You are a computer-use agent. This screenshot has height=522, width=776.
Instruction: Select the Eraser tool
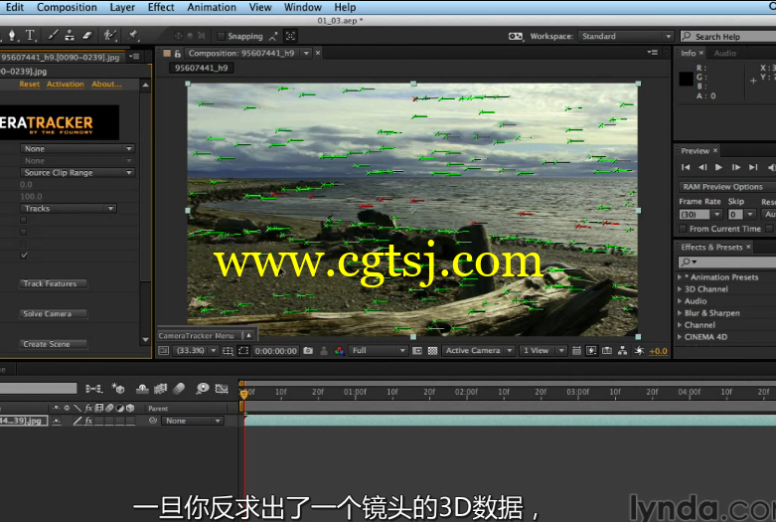click(87, 35)
